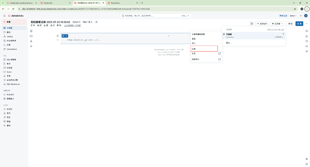The width and height of the screenshot is (310, 167).
Task: Expand the Python language dropdown
Action: click(x=76, y=22)
